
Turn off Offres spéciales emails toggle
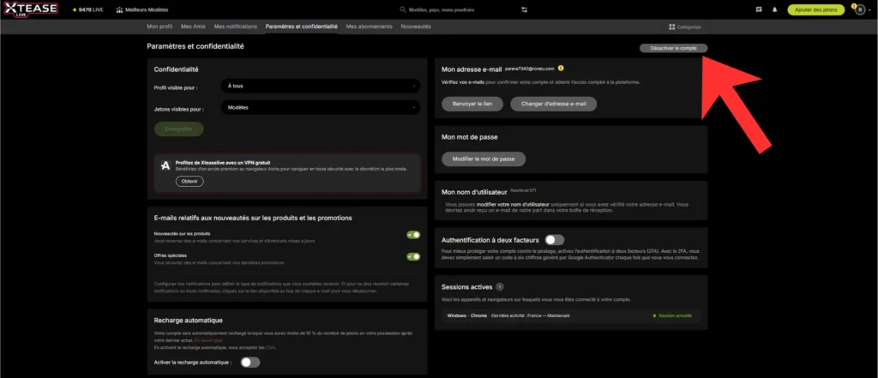coord(413,256)
